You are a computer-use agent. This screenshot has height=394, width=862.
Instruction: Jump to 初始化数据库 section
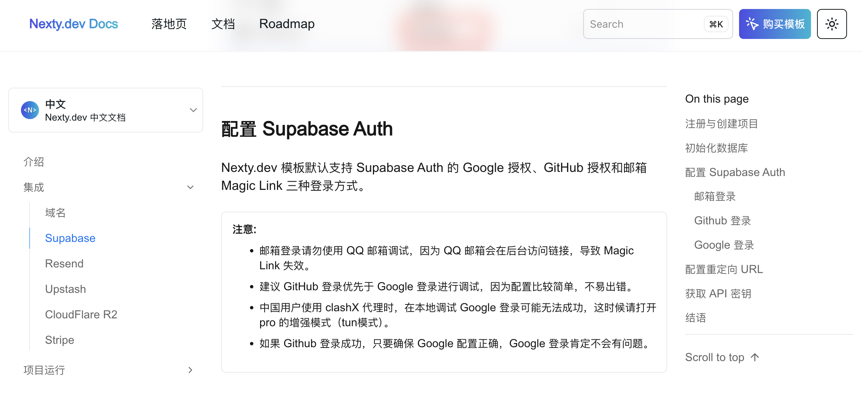click(716, 148)
